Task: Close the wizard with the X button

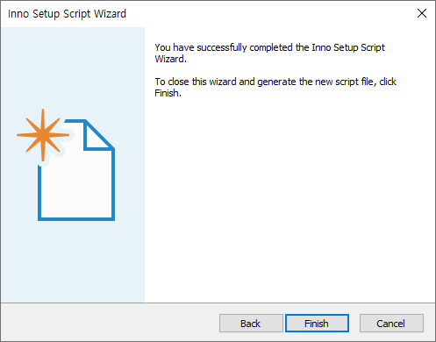Action: click(x=422, y=13)
